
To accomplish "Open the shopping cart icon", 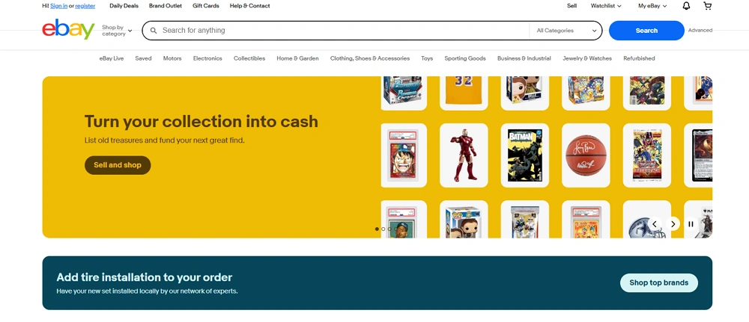I will click(708, 6).
